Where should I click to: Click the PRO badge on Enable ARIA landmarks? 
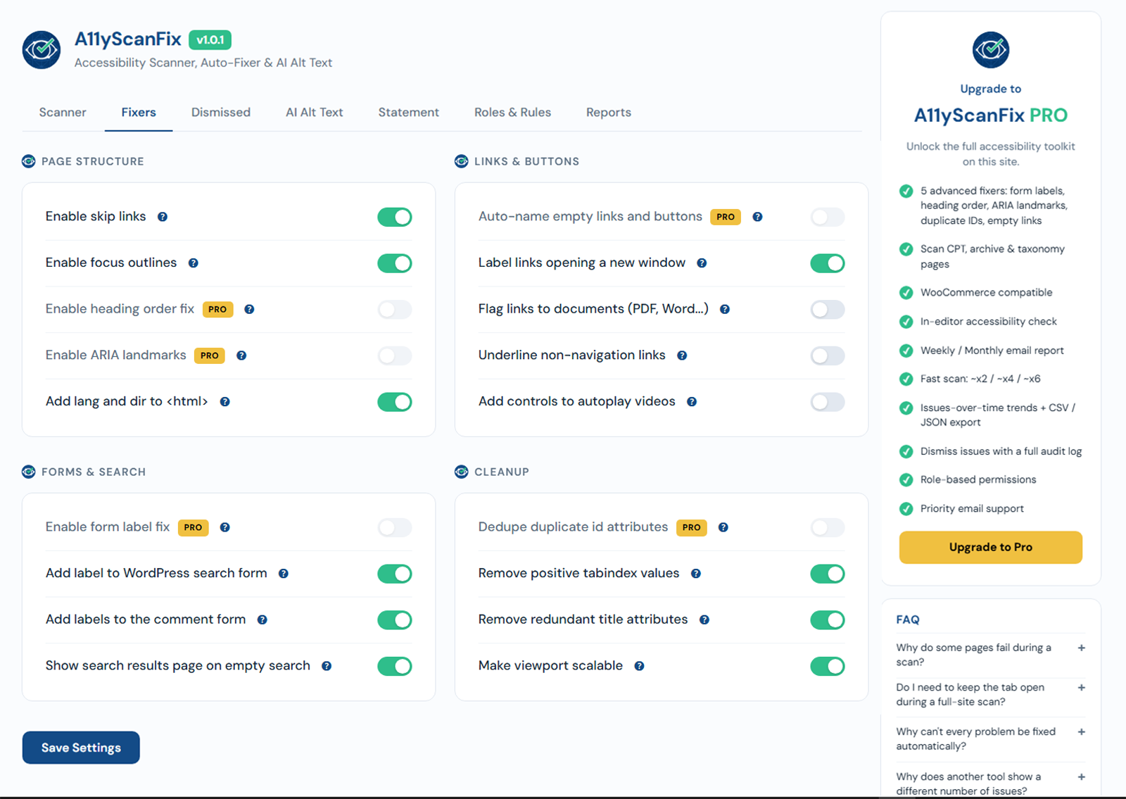pos(210,356)
